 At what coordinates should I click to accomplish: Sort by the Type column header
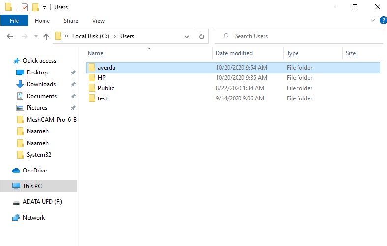pyautogui.click(x=293, y=53)
